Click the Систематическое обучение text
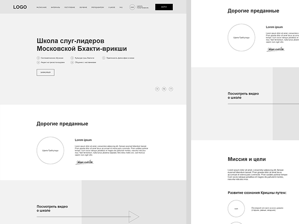Screen dimensions: 299x224 pos(52,58)
